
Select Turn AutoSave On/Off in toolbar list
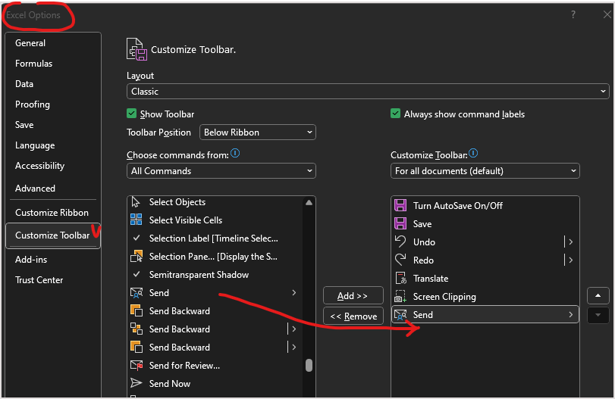[485, 206]
